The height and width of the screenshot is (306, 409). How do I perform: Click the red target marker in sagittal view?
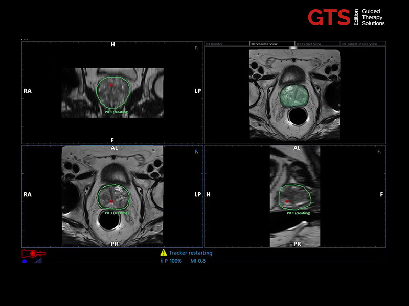point(287,202)
